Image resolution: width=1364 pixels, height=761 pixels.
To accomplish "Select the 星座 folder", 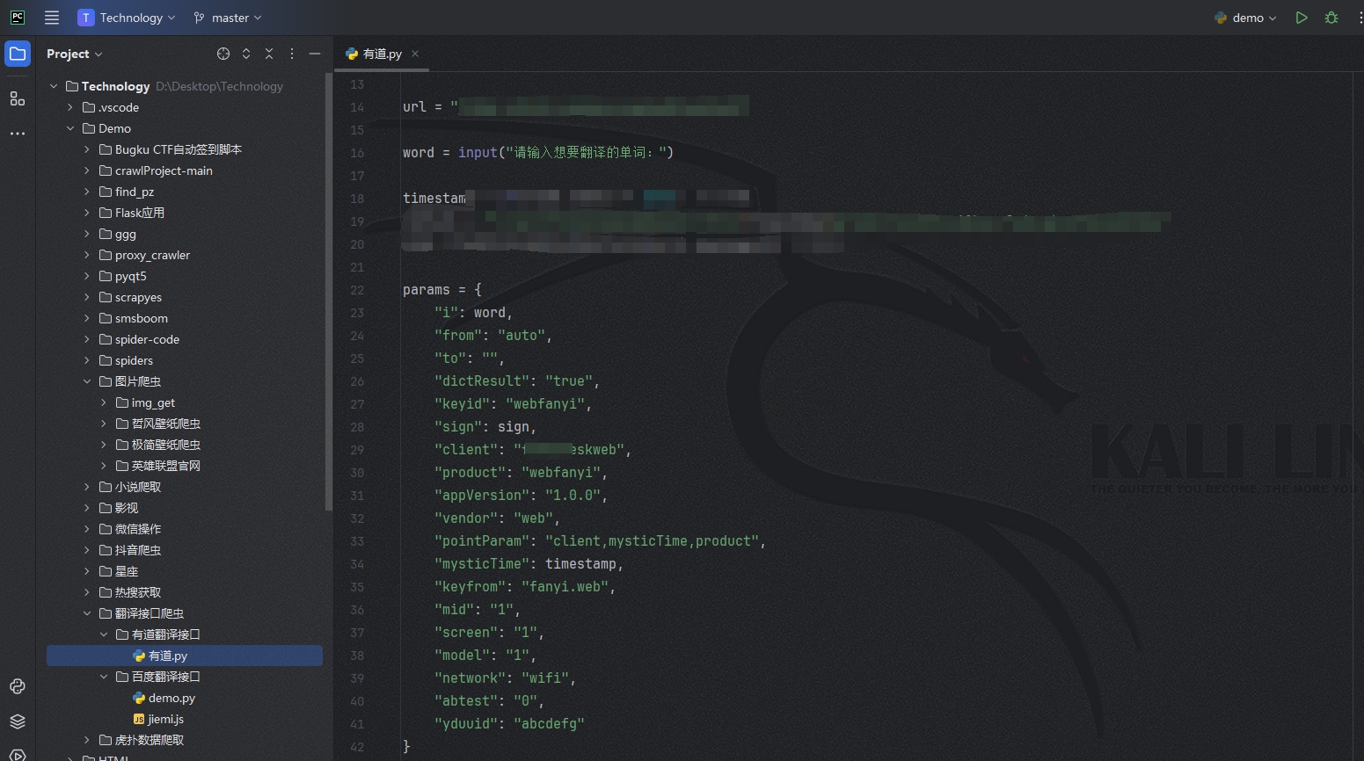I will 119,571.
